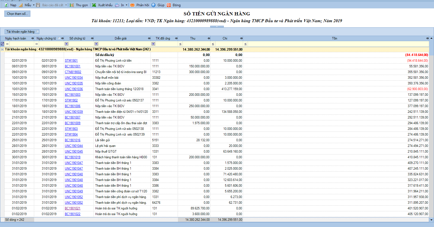Image resolution: width=434 pixels, height=227 pixels.
Task: Pin the Diễn giải column
Action: point(149,38)
